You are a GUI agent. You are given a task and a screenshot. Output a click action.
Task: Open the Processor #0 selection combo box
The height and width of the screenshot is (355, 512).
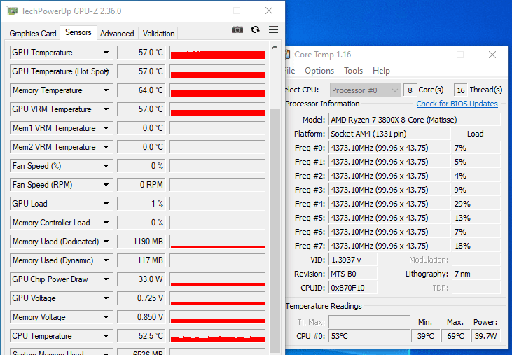click(366, 90)
